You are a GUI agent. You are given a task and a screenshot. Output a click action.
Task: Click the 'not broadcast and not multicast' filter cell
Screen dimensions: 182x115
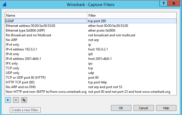pos(112,35)
